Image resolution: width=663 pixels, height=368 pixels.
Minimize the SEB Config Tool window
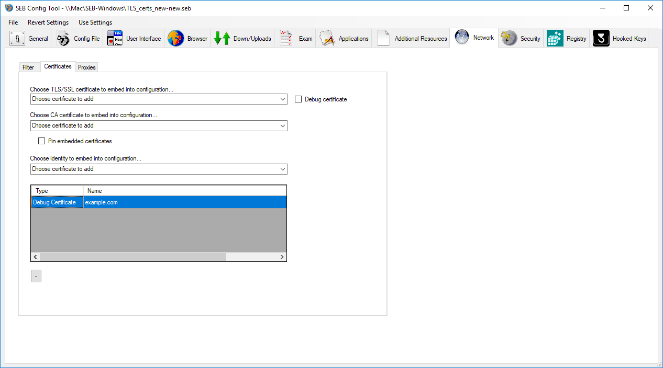coord(602,8)
